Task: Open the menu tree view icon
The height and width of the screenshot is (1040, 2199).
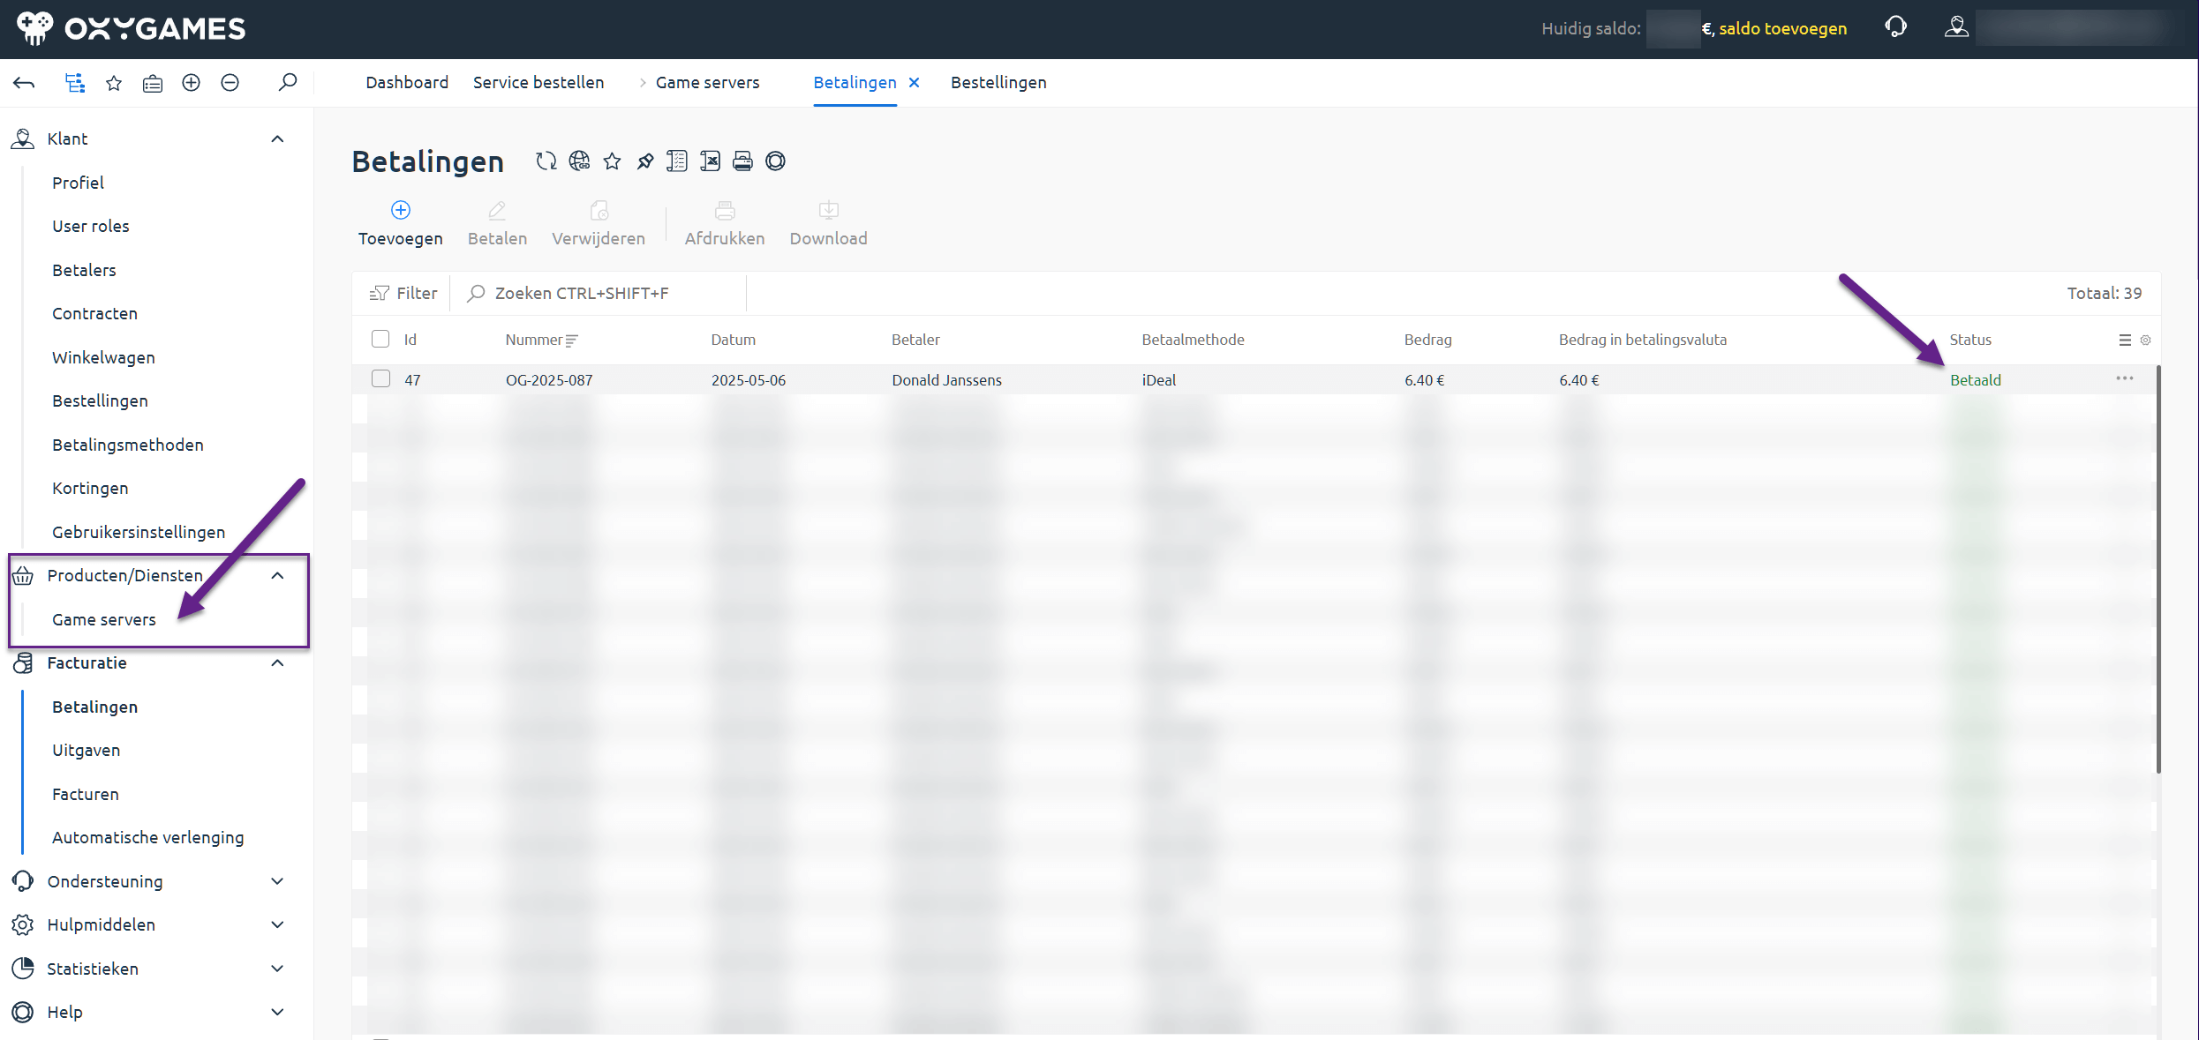Action: pos(75,83)
